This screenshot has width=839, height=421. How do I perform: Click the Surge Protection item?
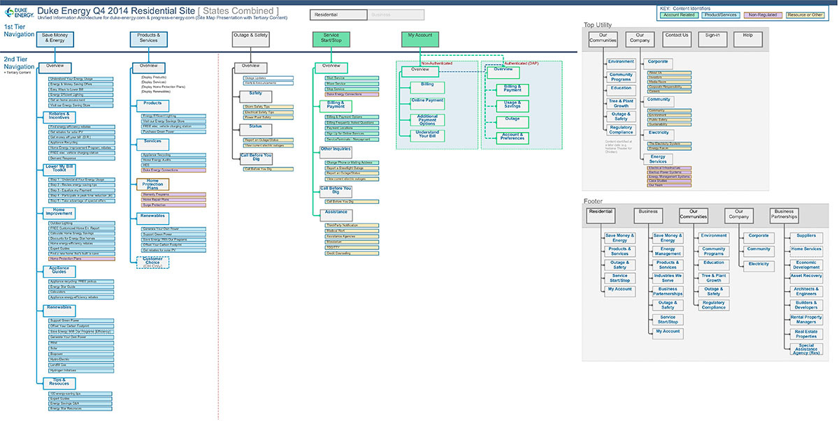coord(173,205)
